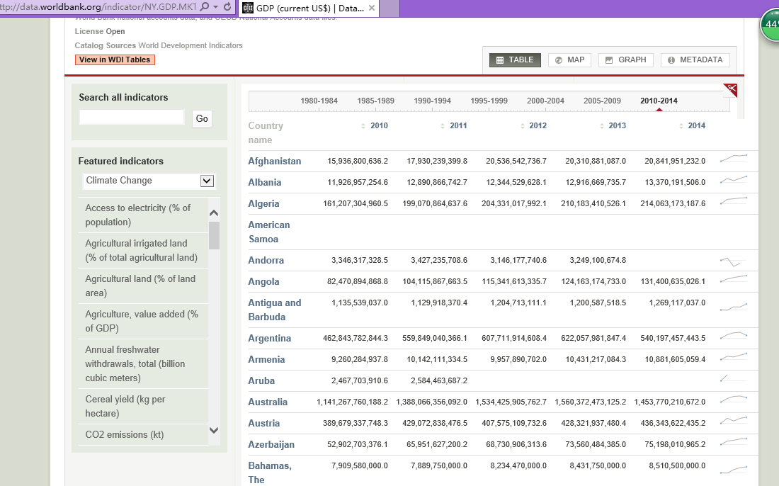
Task: Click the View in WDI Tables button
Action: pos(115,60)
